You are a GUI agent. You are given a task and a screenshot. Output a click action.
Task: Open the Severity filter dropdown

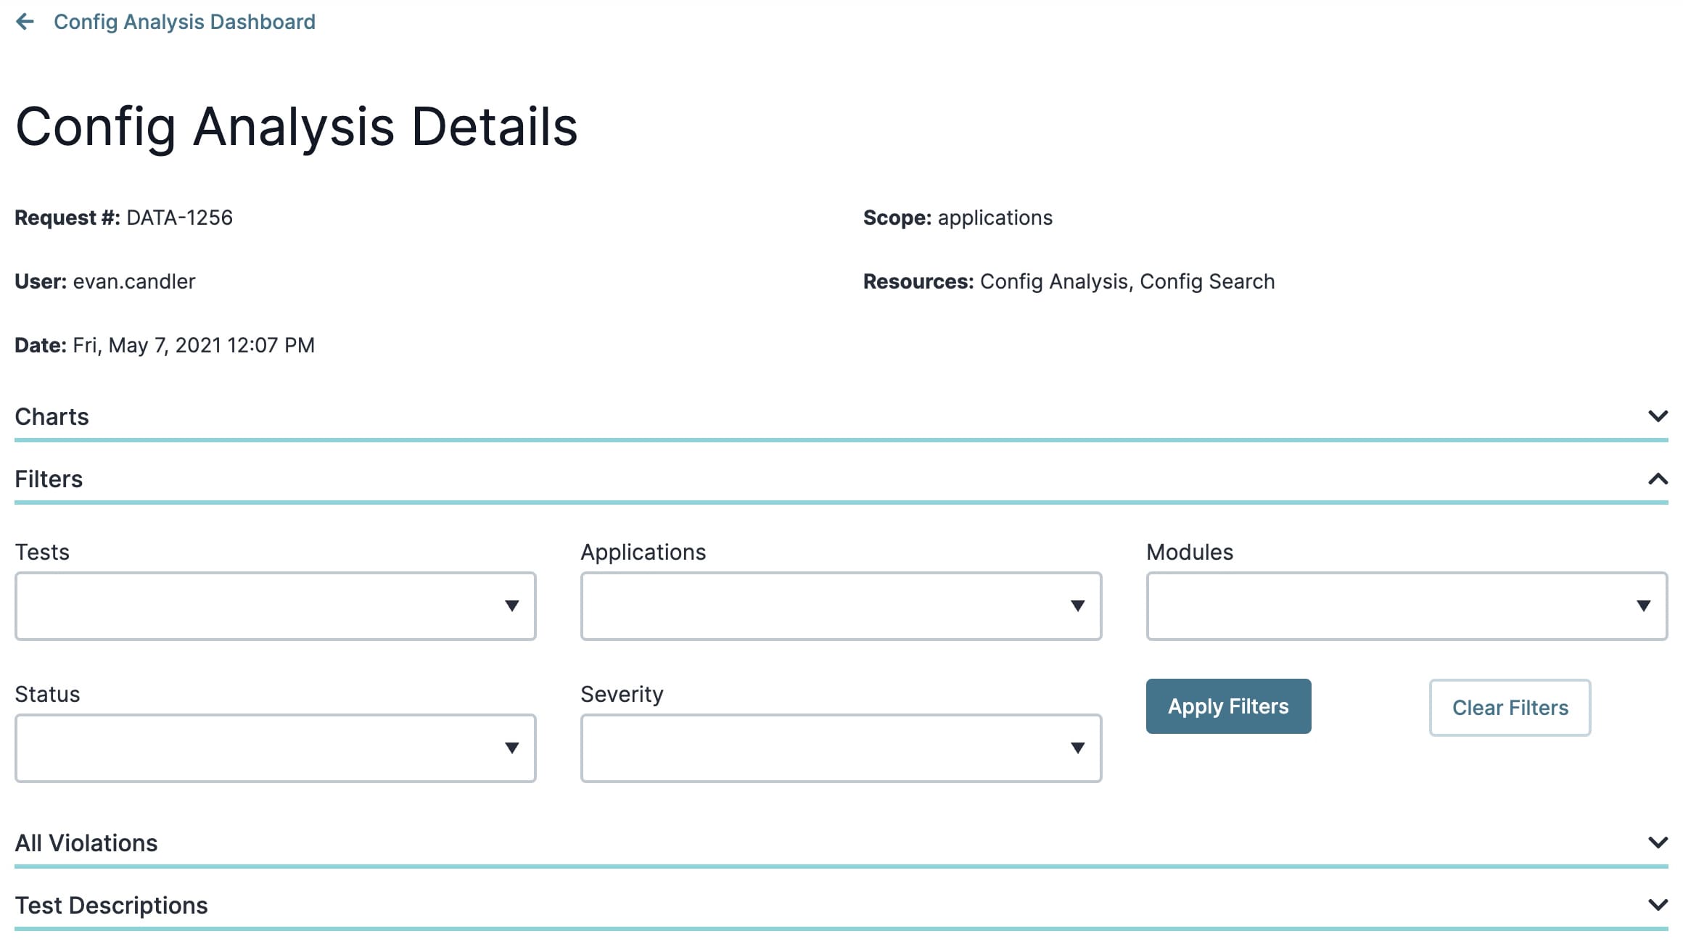(841, 748)
